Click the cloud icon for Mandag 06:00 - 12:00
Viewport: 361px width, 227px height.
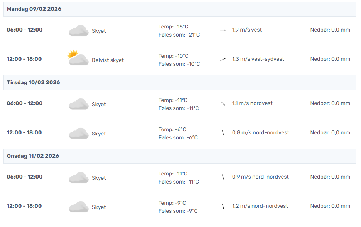coord(79,31)
